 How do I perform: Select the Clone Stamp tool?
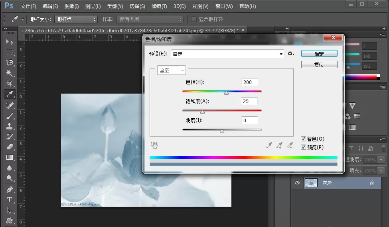(x=10, y=126)
